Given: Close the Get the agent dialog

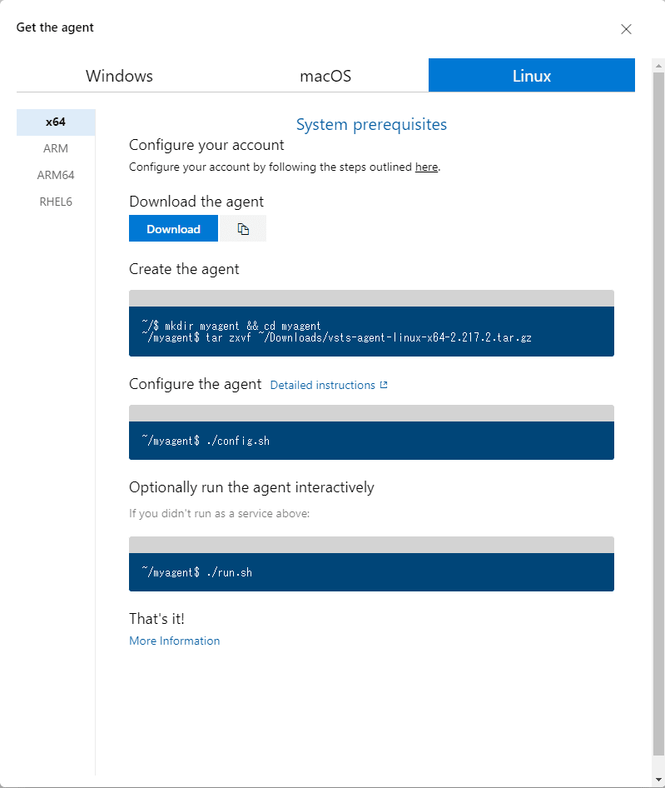Looking at the screenshot, I should coord(626,29).
